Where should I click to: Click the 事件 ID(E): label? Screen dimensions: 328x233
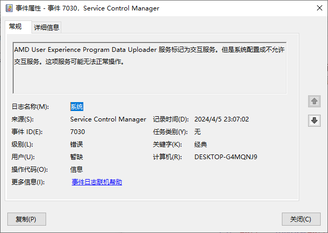pyautogui.click(x=27, y=132)
